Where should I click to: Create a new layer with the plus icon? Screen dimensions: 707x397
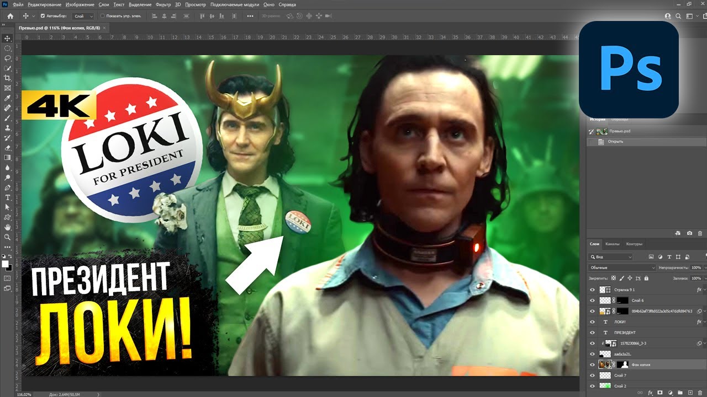(689, 393)
